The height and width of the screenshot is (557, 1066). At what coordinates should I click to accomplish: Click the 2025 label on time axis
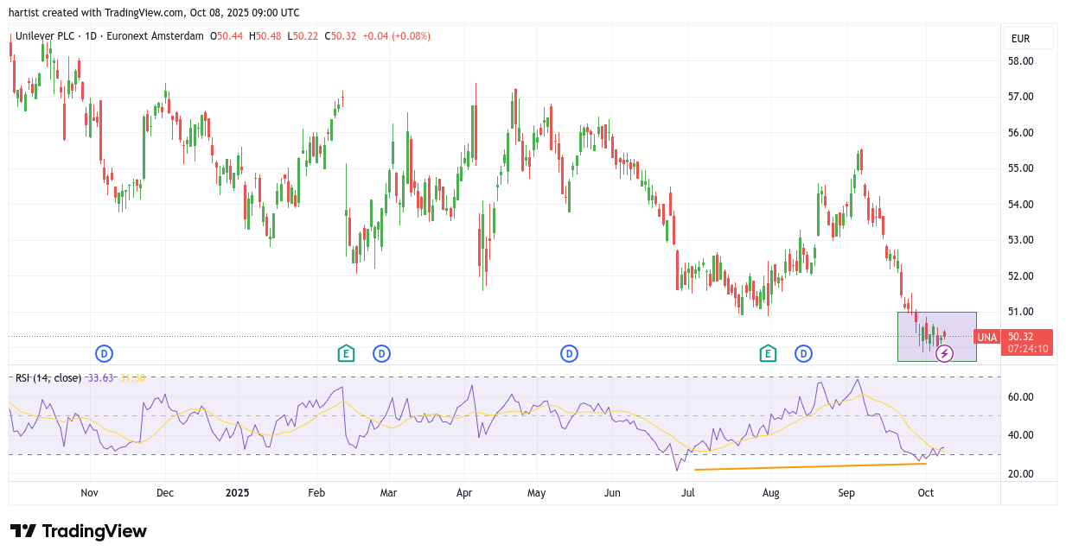tap(237, 493)
